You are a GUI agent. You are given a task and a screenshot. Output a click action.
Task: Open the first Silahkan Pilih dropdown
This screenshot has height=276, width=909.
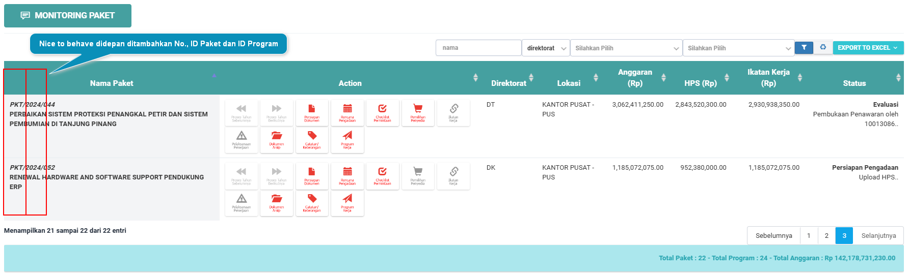(x=626, y=48)
